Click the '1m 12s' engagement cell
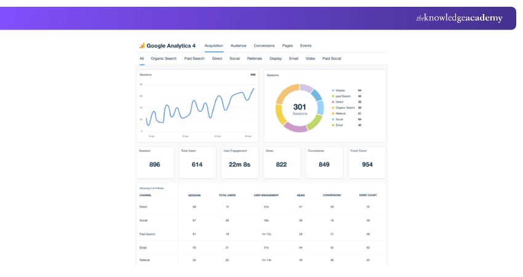This screenshot has height=277, width=523. pyautogui.click(x=266, y=235)
